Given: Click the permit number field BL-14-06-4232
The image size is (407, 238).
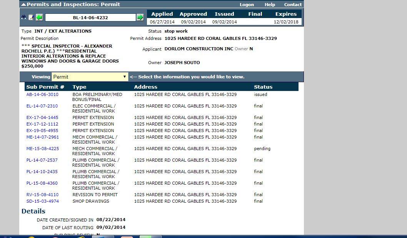Looking at the screenshot, I should point(90,18).
